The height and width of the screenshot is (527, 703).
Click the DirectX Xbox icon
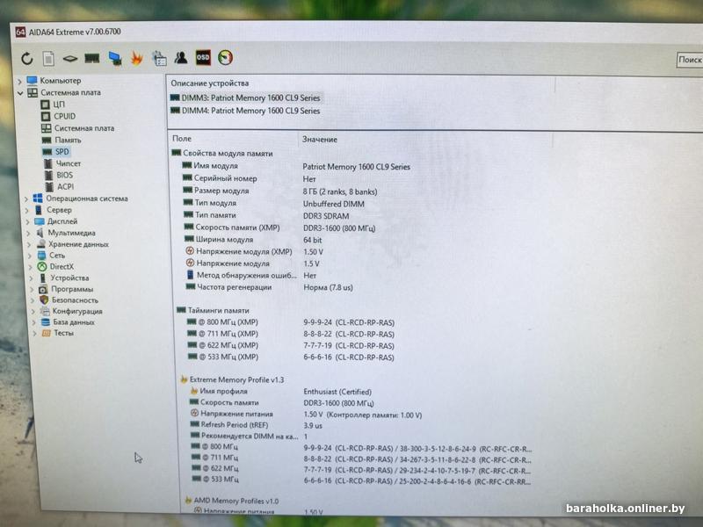41,267
